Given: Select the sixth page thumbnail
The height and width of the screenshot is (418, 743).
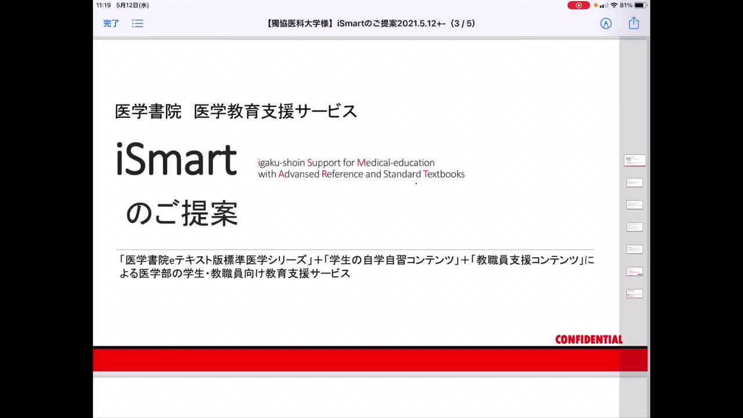Looking at the screenshot, I should click(x=634, y=271).
